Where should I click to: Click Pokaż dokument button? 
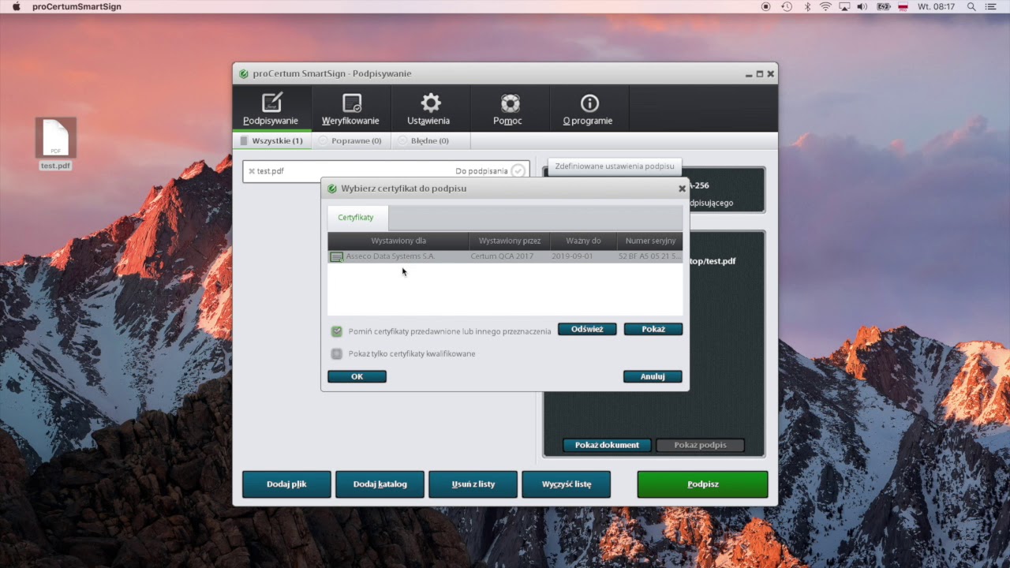click(x=607, y=445)
